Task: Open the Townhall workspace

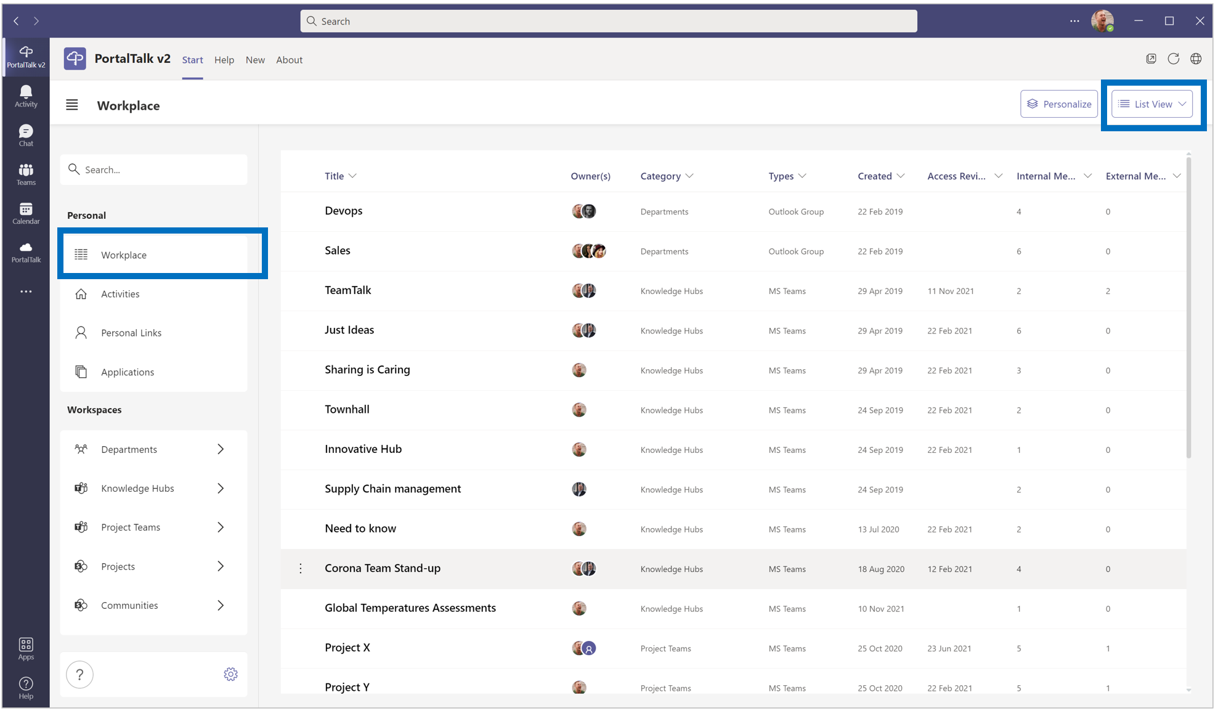Action: (347, 409)
